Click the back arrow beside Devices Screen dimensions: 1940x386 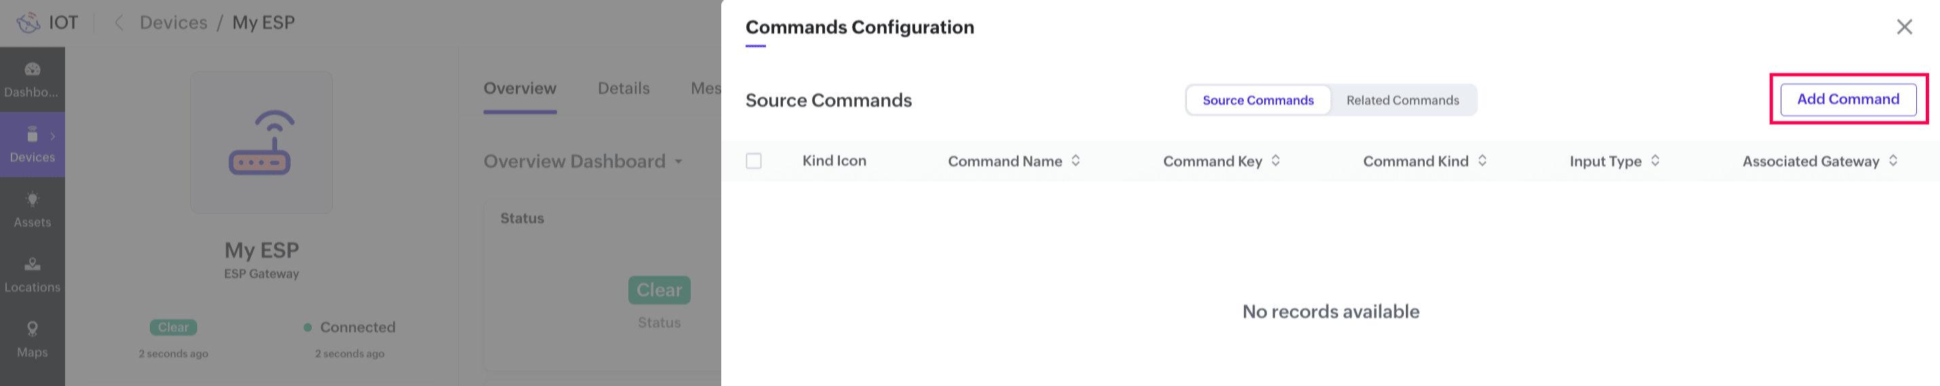click(118, 22)
